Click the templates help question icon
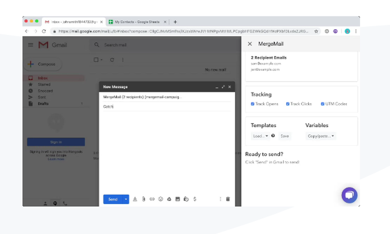This screenshot has height=234, width=390. [x=273, y=136]
